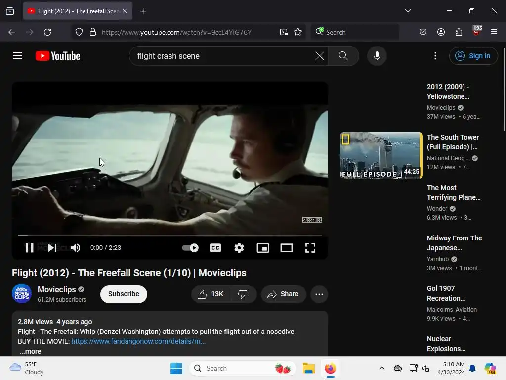Click the page vertical scrollbar
The image size is (506, 380).
pyautogui.click(x=504, y=89)
